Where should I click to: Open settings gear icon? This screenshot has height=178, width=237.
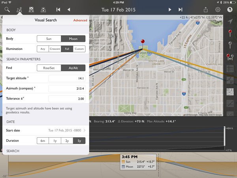tap(218, 9)
